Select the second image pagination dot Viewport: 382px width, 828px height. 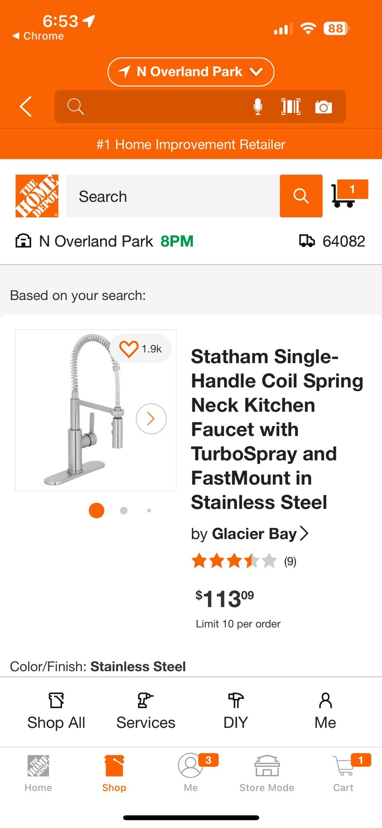pyautogui.click(x=123, y=510)
